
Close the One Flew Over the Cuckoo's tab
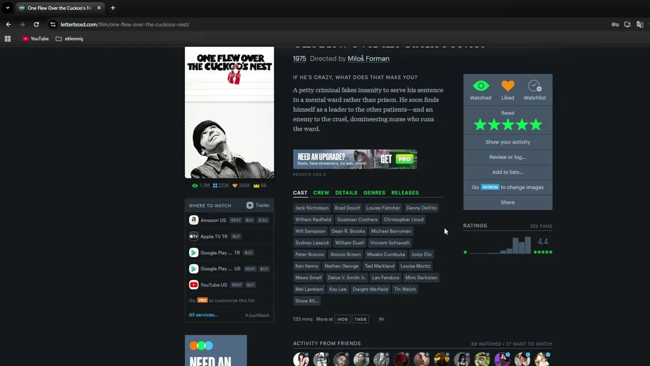[x=99, y=8]
